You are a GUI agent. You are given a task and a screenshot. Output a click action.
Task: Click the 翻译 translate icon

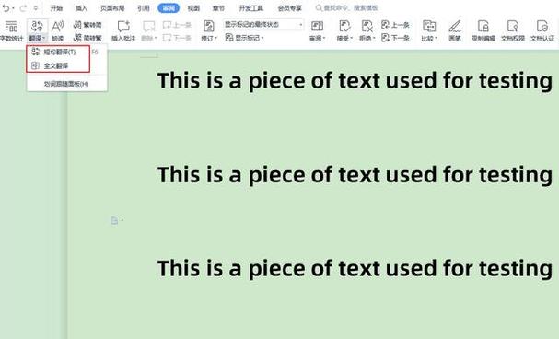37,27
